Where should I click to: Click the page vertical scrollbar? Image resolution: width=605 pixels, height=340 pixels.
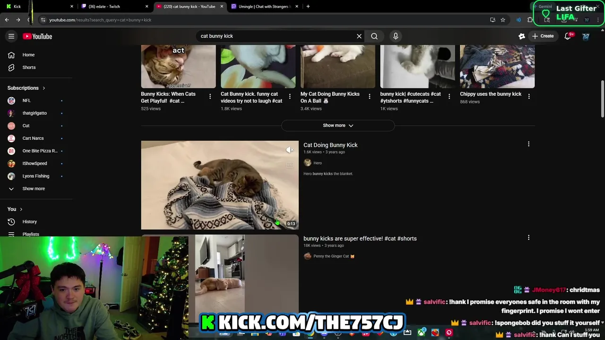(602, 99)
